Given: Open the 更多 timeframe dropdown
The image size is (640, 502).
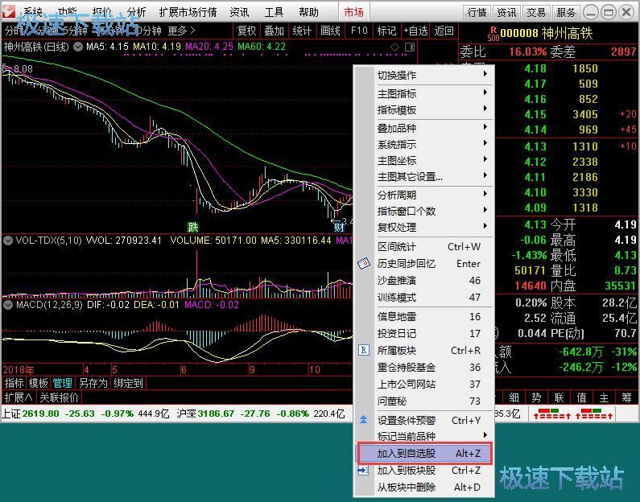Looking at the screenshot, I should coord(181,31).
